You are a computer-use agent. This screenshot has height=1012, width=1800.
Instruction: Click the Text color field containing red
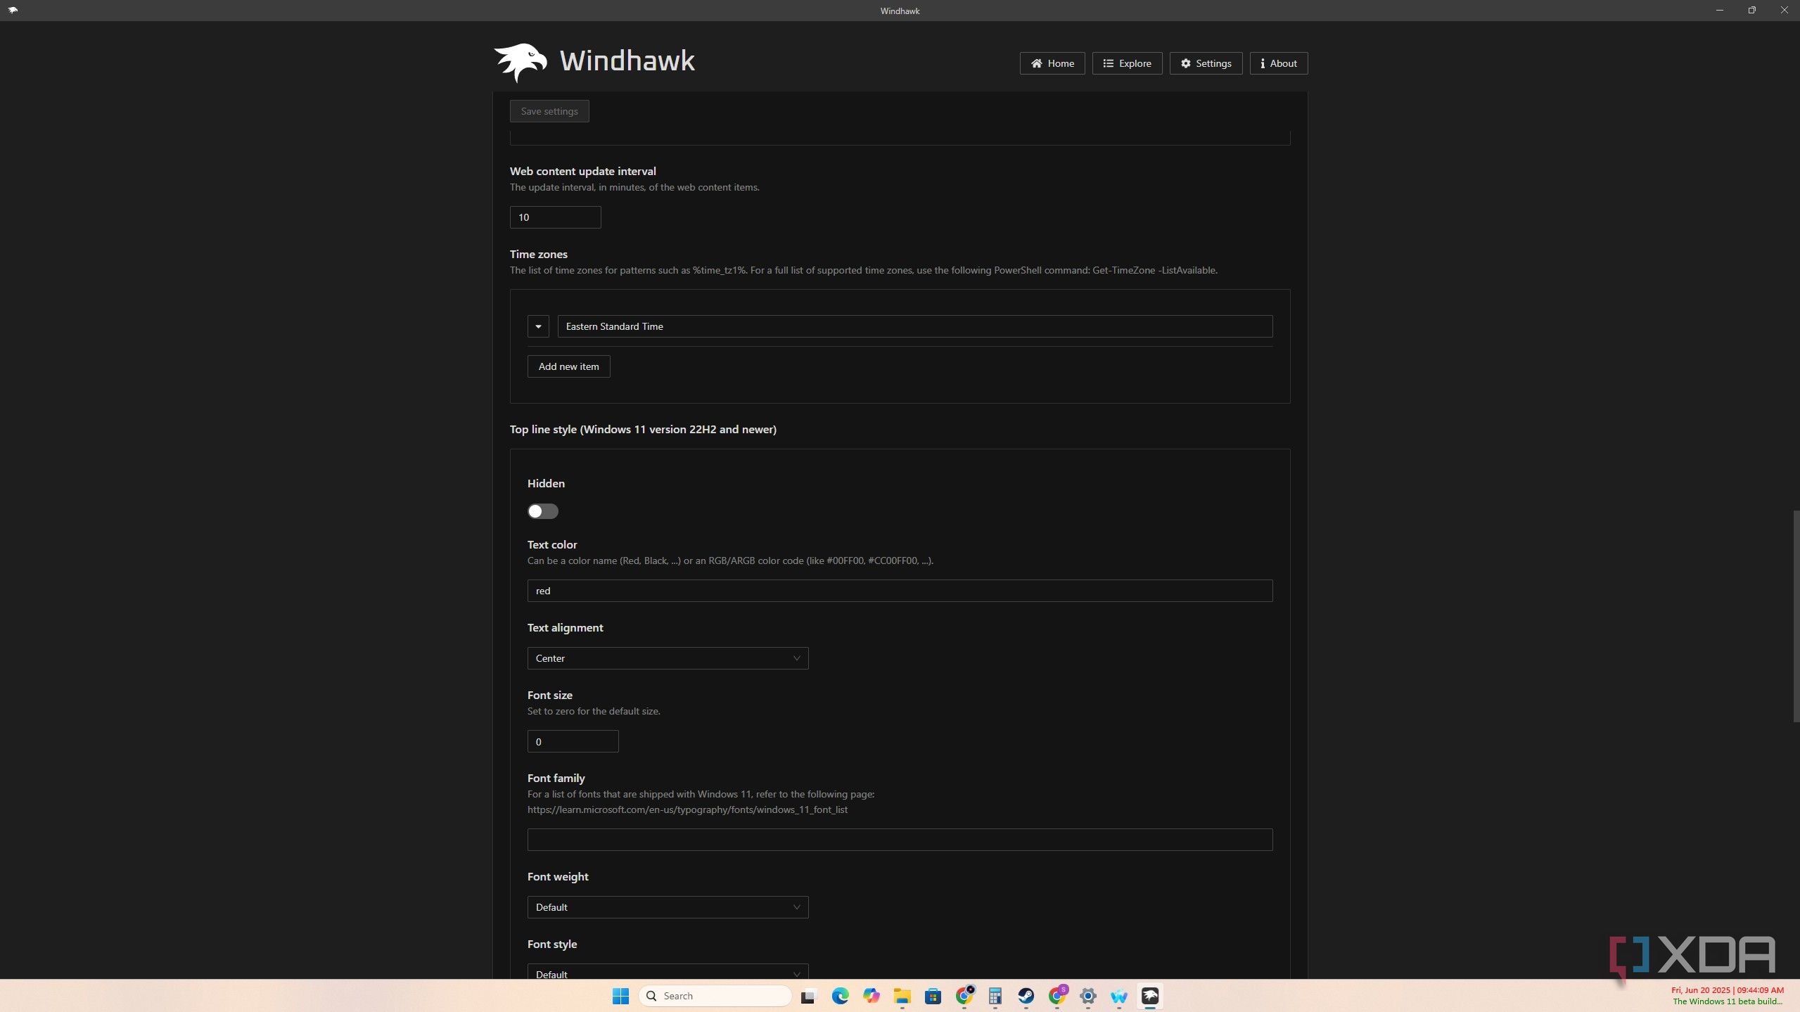(x=900, y=591)
